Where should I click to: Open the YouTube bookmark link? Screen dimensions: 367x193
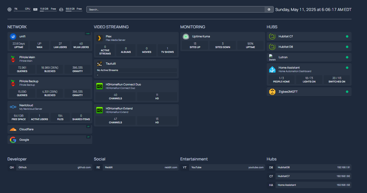227,167
